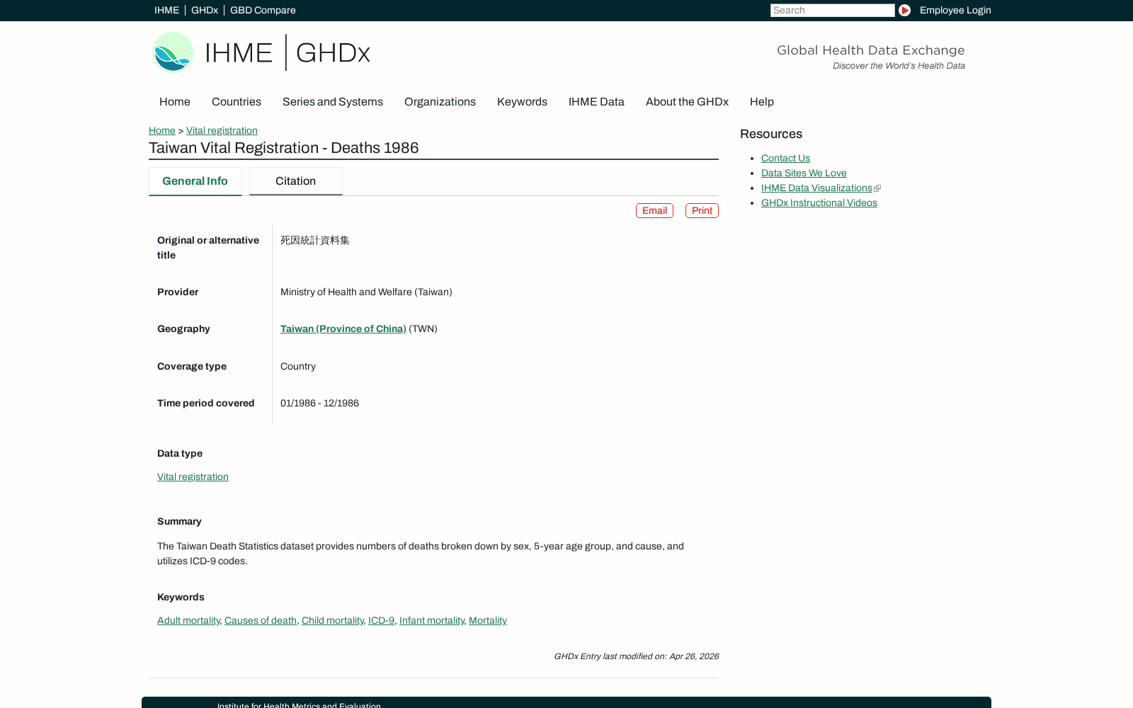Click the GHDx Entry last modified date text
The image size is (1133, 708).
636,656
